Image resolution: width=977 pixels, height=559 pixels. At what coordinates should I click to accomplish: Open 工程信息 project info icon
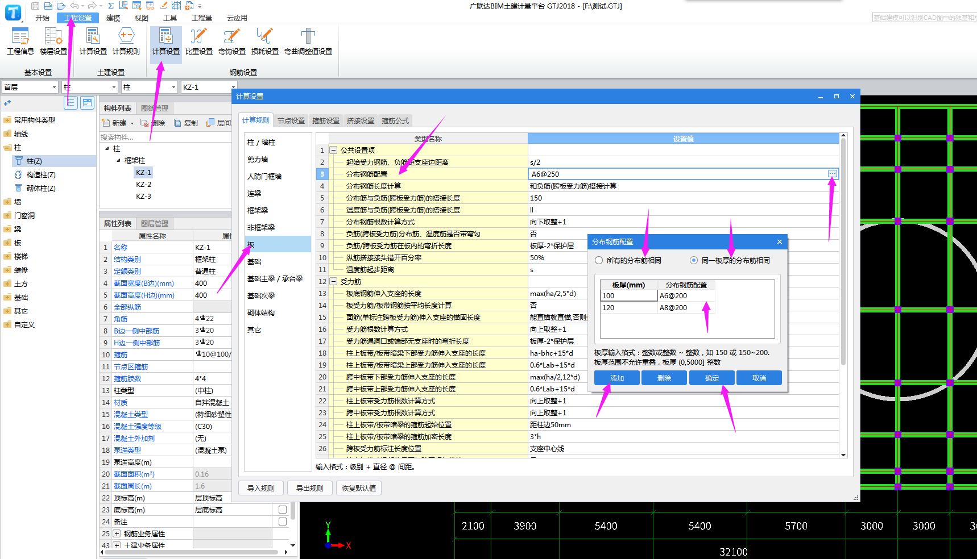click(20, 41)
